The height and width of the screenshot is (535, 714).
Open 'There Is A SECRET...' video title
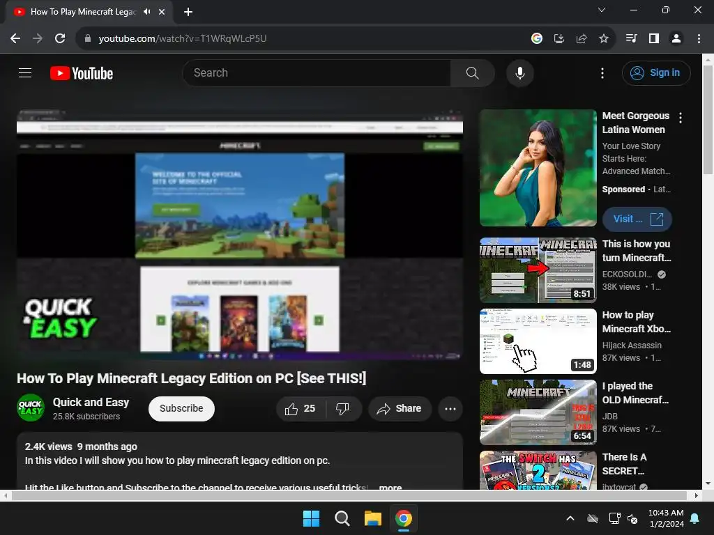(x=624, y=463)
